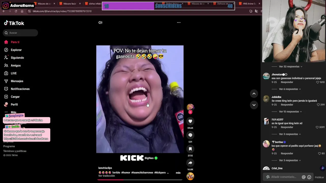Image resolution: width=326 pixels, height=183 pixels.
Task: Expand Ver 3 respuestas under TEFA2217
Action: (290, 134)
